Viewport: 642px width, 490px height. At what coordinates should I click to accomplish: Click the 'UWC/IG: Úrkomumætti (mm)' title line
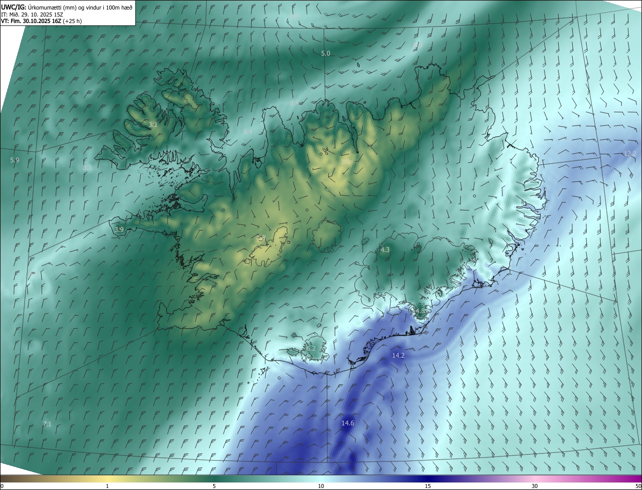(67, 7)
